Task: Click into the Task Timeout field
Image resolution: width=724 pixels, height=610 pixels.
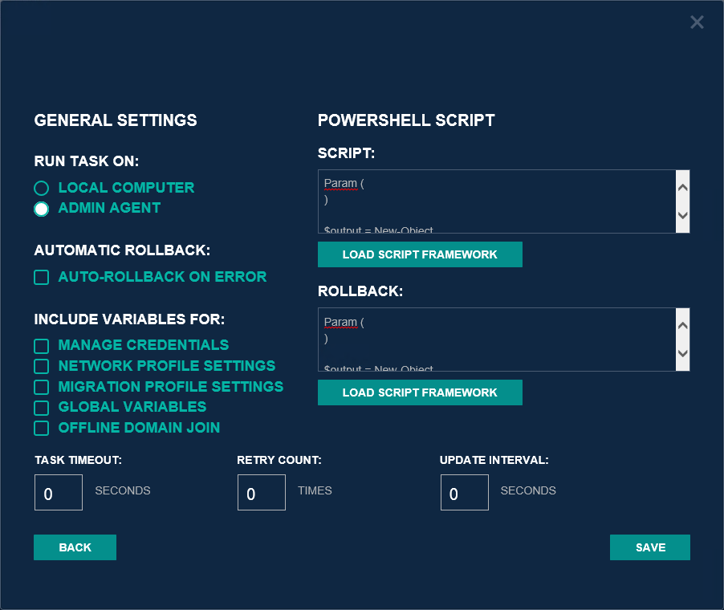Action: [59, 492]
